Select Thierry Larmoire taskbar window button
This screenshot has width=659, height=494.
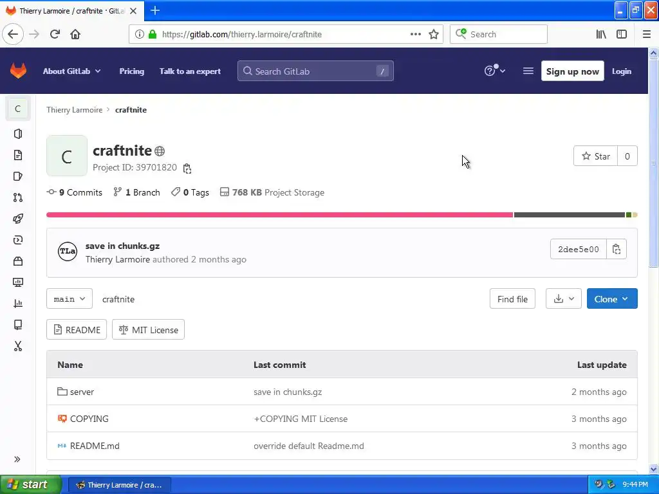[120, 485]
